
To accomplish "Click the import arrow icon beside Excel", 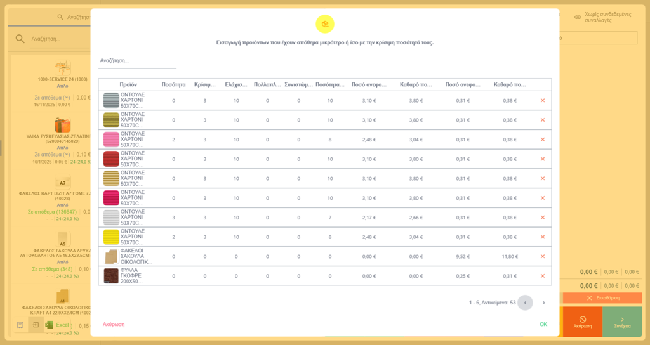I will [x=36, y=325].
